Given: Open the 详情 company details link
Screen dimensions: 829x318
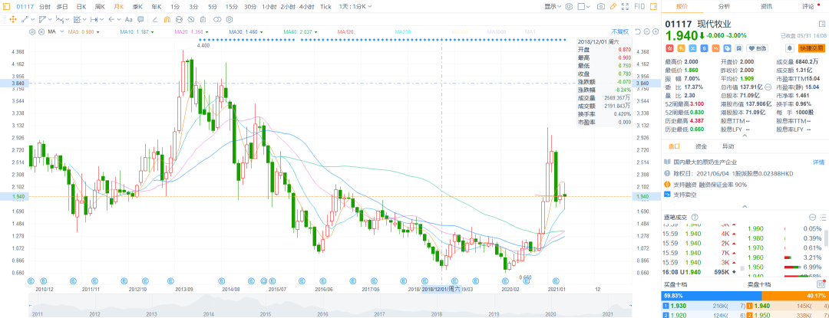Looking at the screenshot, I should click(x=818, y=162).
